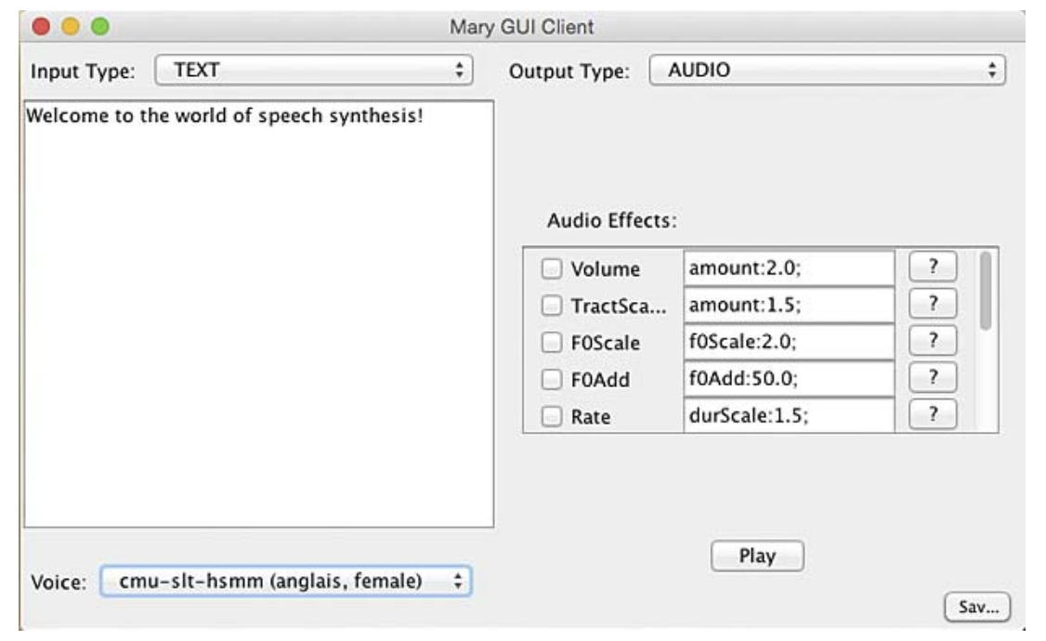Open help for the Volume effect
Image resolution: width=1046 pixels, height=641 pixels.
click(x=932, y=268)
